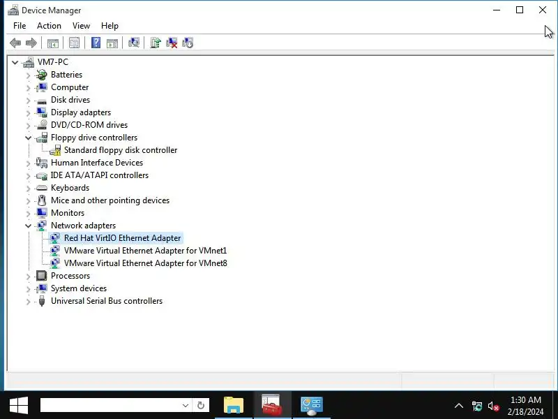
Task: Click the mouse icon beside Mice and other pointing devices
Action: [42, 200]
